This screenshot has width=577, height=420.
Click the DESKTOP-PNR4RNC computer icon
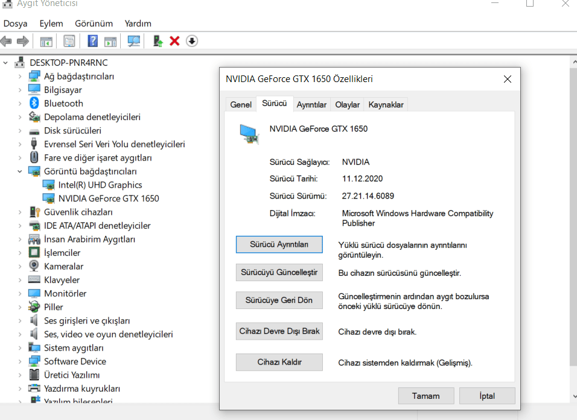tap(20, 63)
